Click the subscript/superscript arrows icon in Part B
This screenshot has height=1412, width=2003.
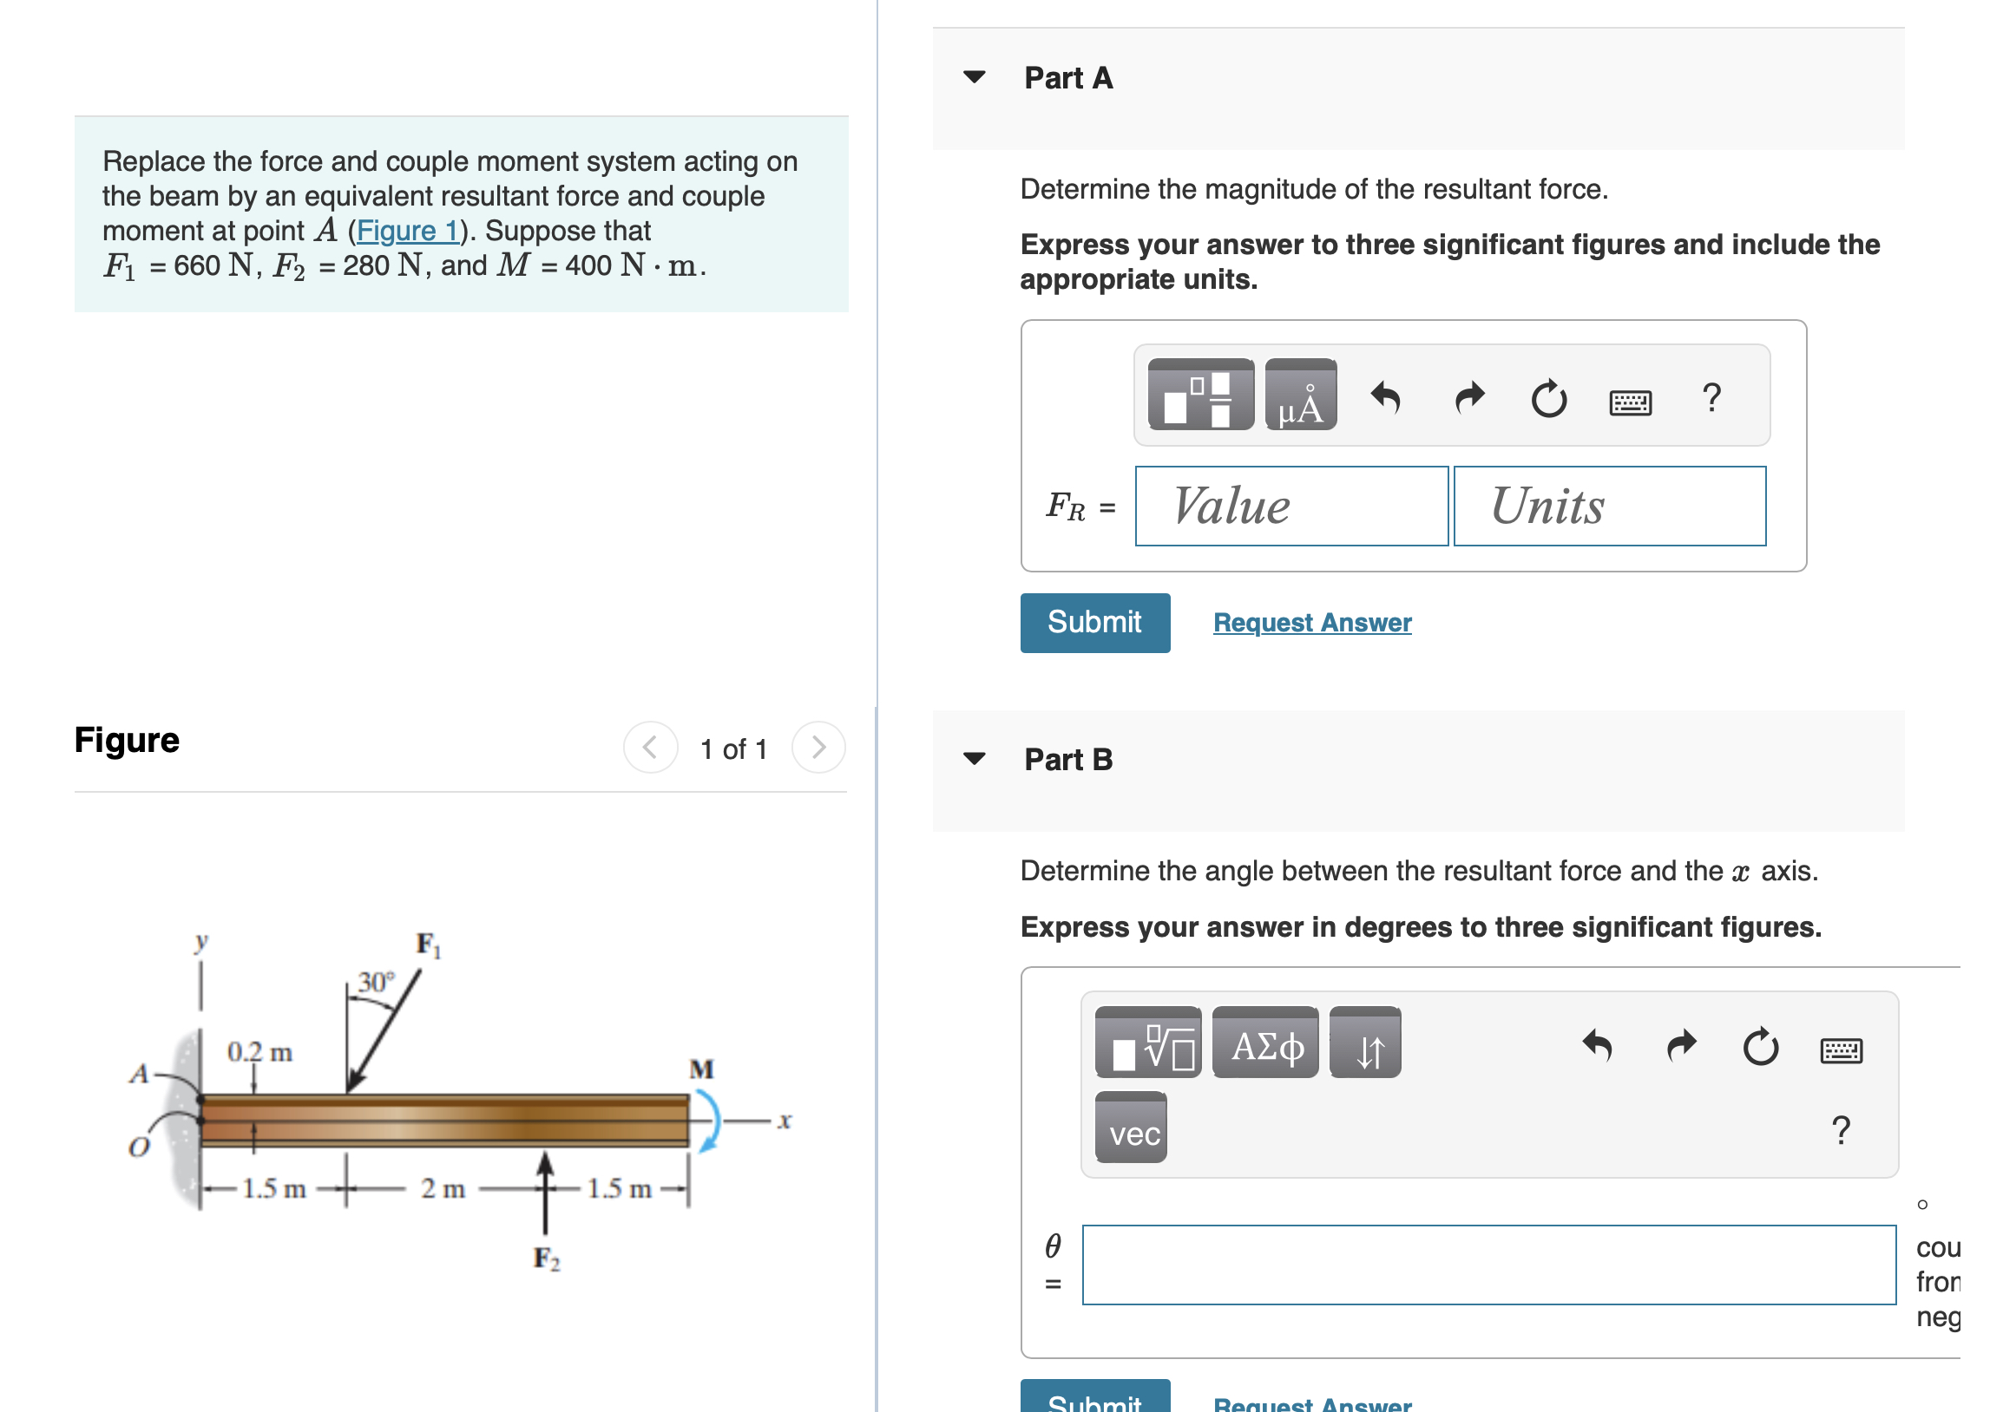pyautogui.click(x=1363, y=1045)
